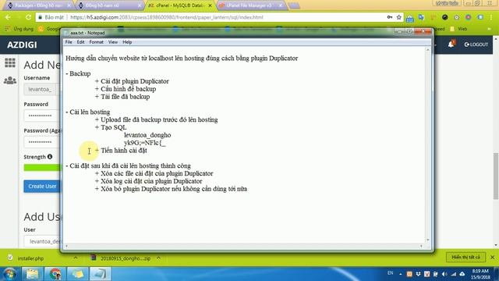The image size is (499, 281).
Task: Click the Chrome address bar URL
Action: point(166,17)
